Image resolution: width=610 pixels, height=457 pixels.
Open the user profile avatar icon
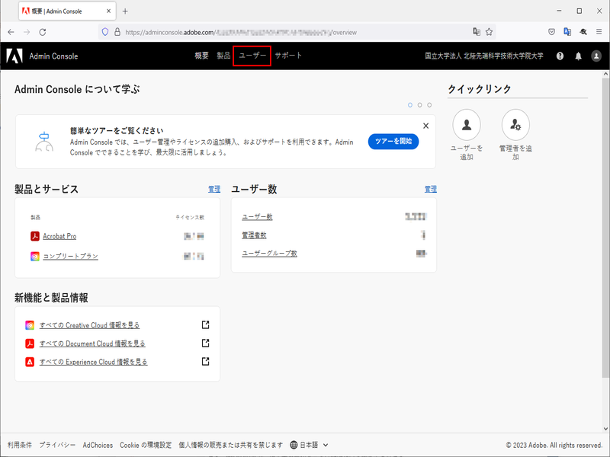pos(596,56)
